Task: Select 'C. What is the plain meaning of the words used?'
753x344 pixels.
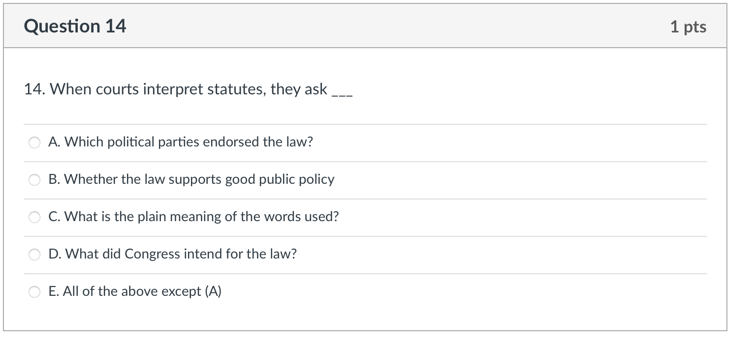Action: [x=193, y=216]
